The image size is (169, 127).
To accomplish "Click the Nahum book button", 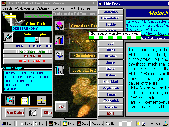I will tap(111, 75).
